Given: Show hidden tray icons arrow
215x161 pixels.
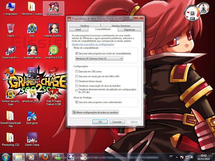Looking at the screenshot, I should point(177,157).
